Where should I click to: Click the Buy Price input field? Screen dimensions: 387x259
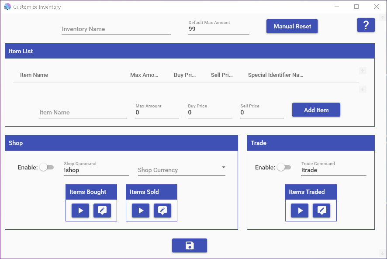(209, 113)
